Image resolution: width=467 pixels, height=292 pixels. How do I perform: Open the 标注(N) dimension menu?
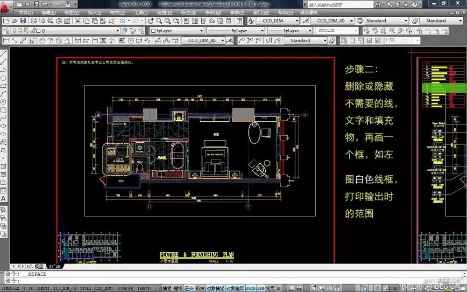tap(189, 13)
